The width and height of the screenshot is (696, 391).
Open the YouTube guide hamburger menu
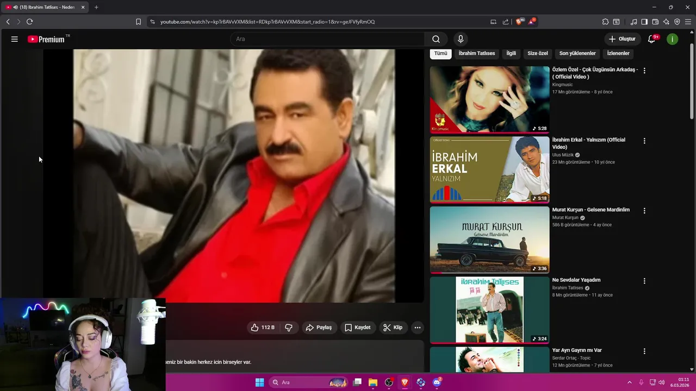click(x=15, y=39)
